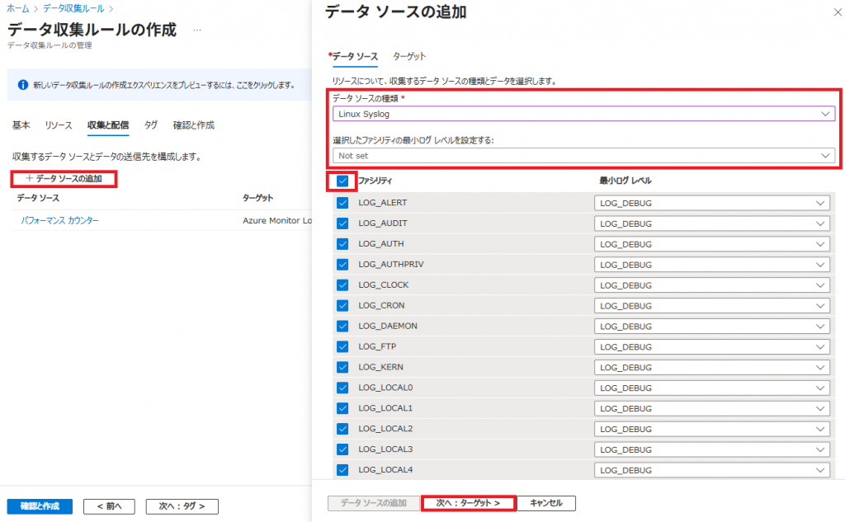
Task: Toggle the select-all ファシリティ checkbox
Action: [342, 181]
